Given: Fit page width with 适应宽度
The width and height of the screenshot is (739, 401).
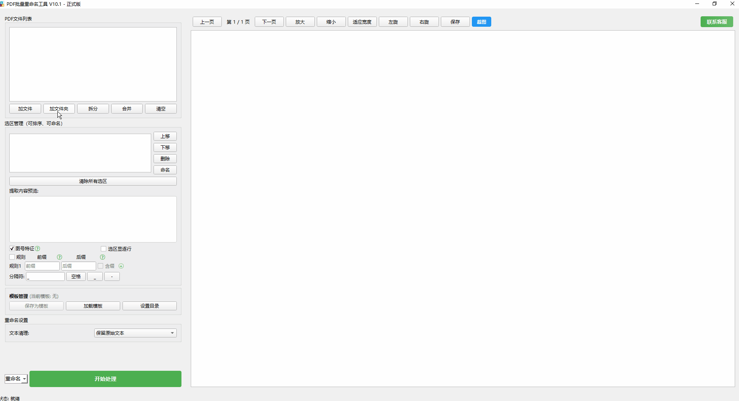Looking at the screenshot, I should 362,22.
